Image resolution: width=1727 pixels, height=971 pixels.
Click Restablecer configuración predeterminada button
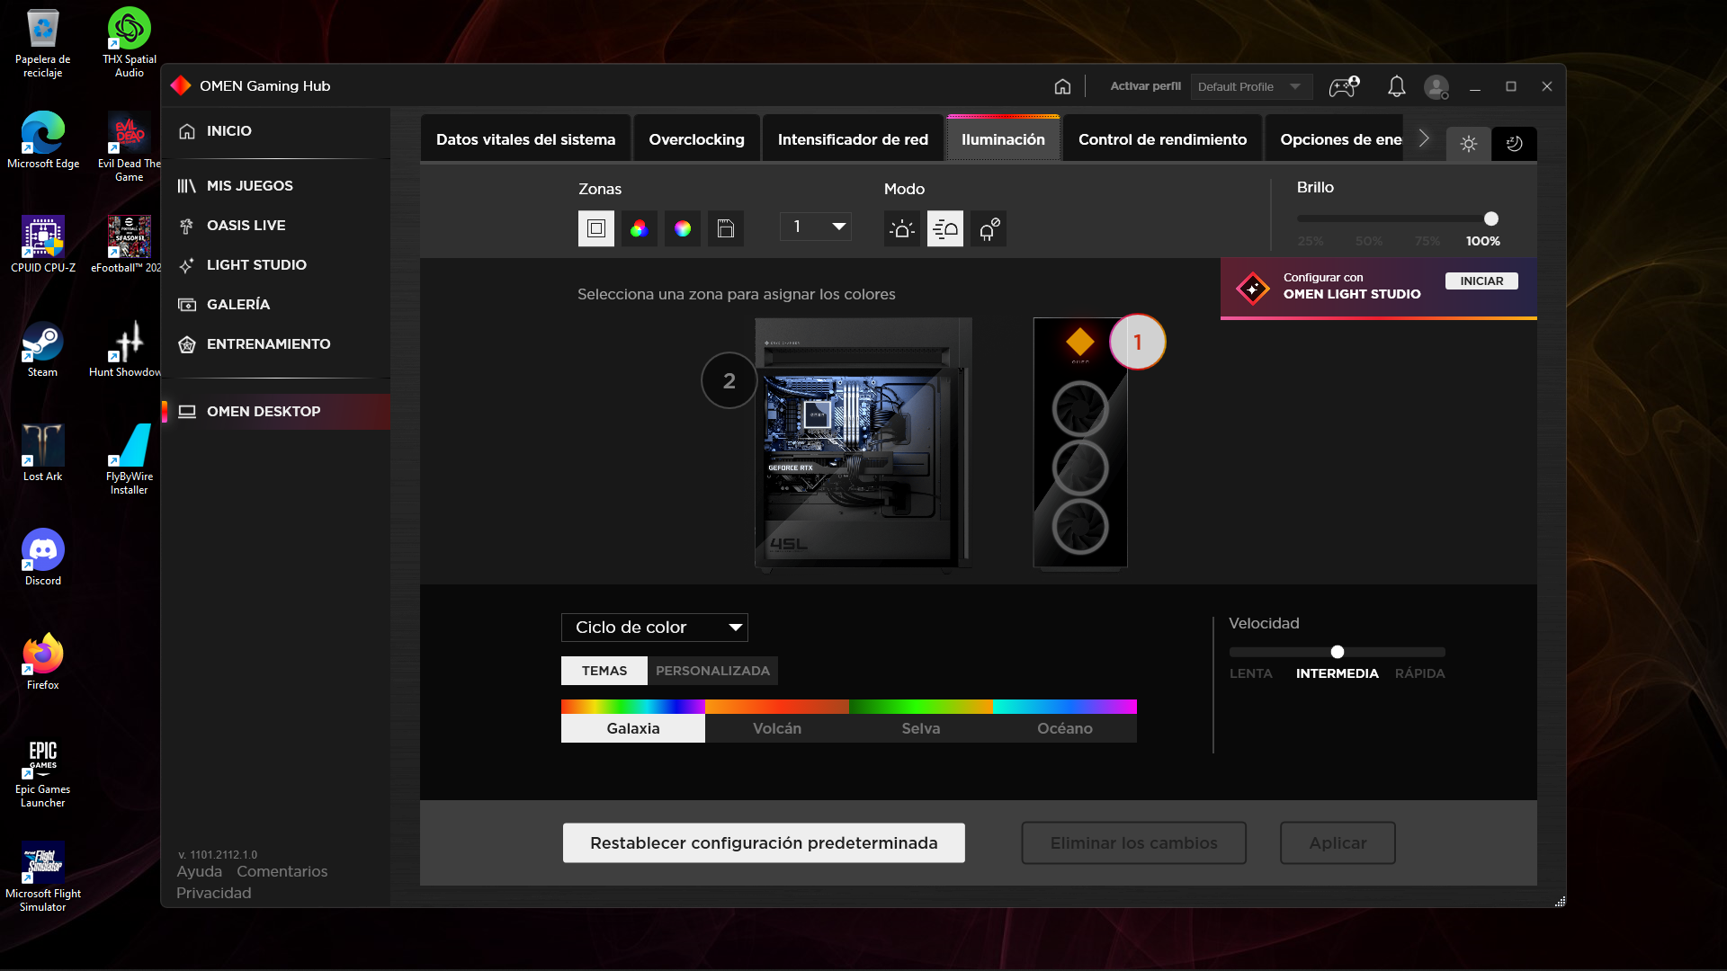point(764,842)
